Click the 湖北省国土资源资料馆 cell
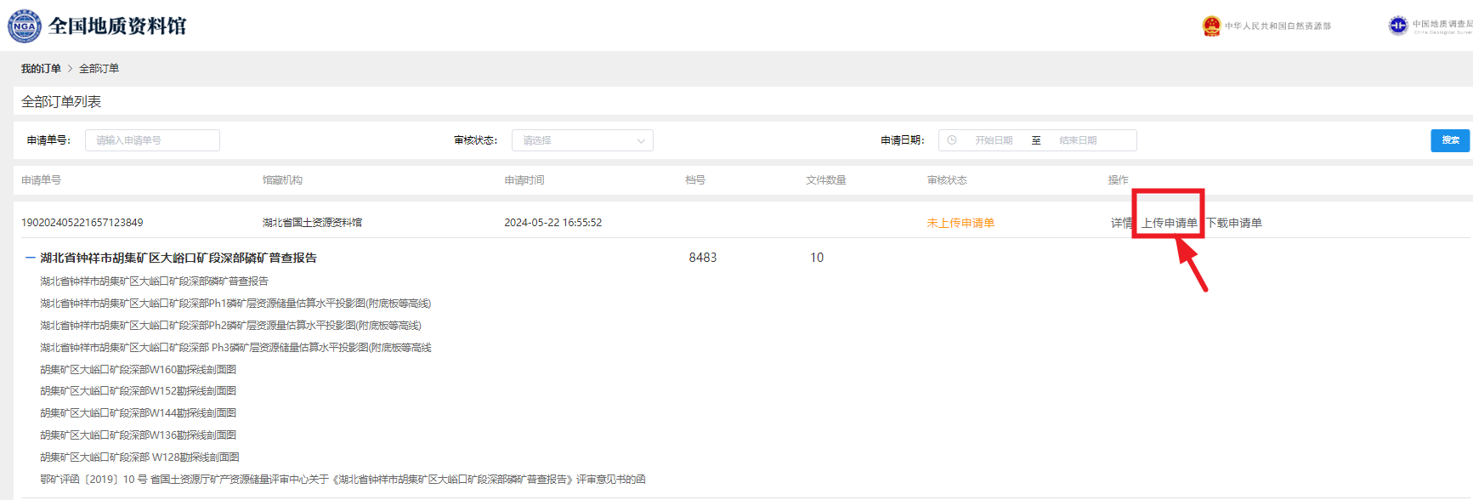 [x=312, y=223]
